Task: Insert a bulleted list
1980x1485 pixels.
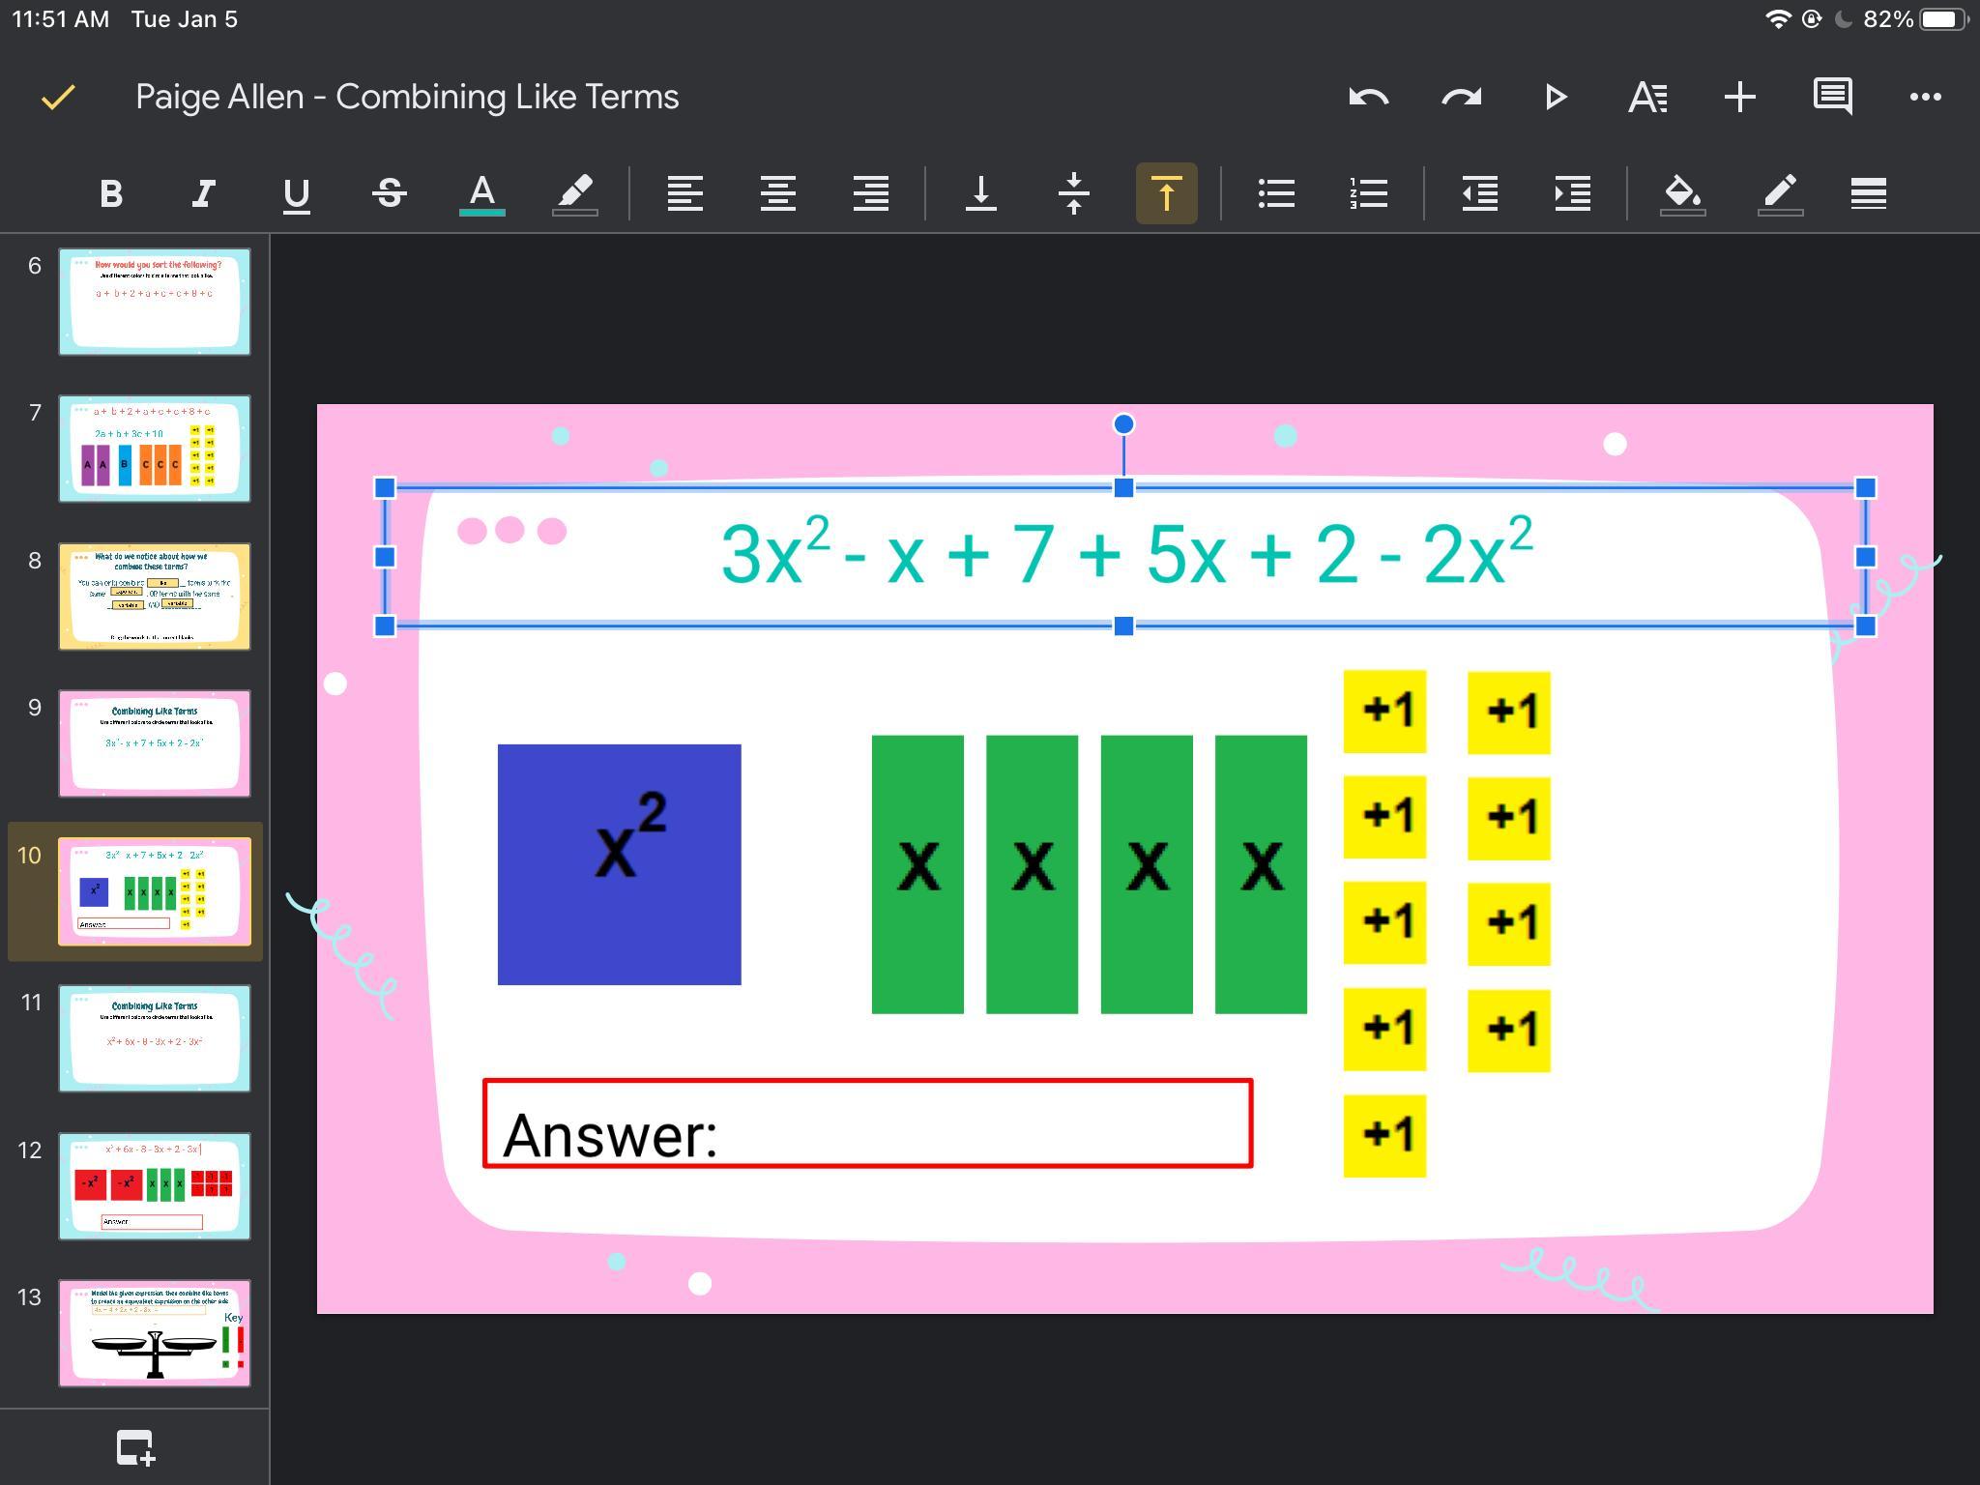Action: 1276,194
